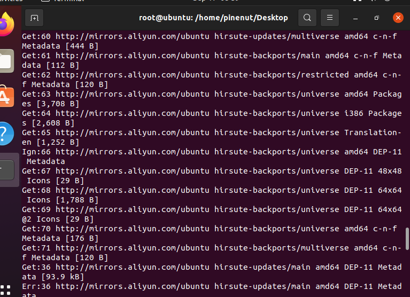Minimize the terminal window

pos(355,18)
